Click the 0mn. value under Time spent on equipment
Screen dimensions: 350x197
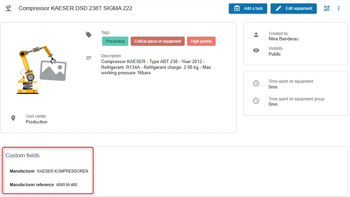tap(273, 87)
